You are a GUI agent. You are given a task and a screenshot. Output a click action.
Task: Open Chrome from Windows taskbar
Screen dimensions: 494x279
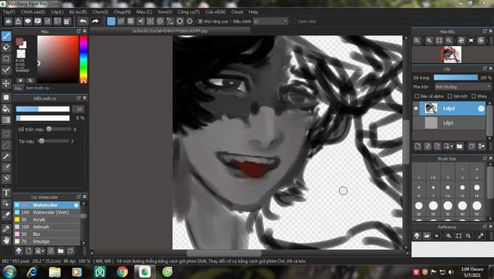[122, 271]
